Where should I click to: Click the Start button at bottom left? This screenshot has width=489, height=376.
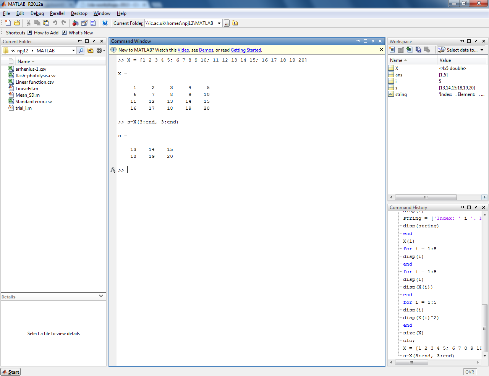[x=11, y=372]
